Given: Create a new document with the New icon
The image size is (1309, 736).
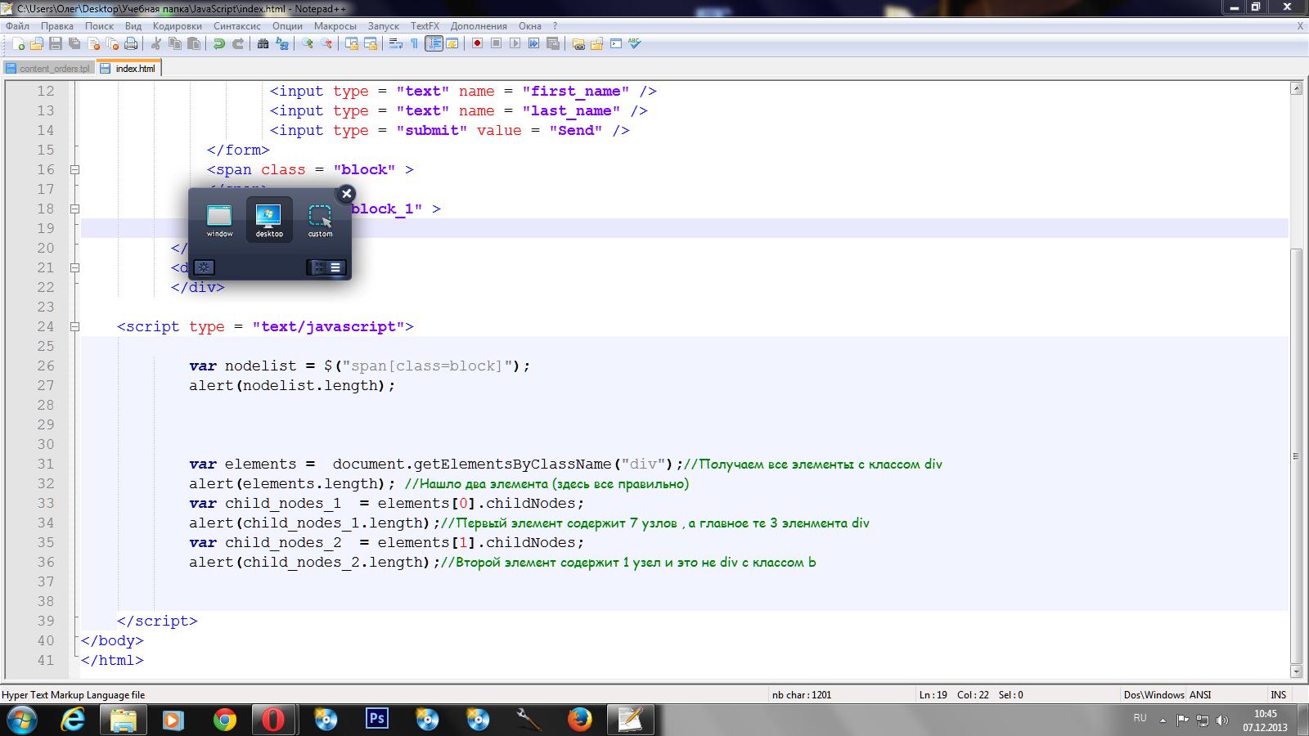Looking at the screenshot, I should (x=18, y=43).
